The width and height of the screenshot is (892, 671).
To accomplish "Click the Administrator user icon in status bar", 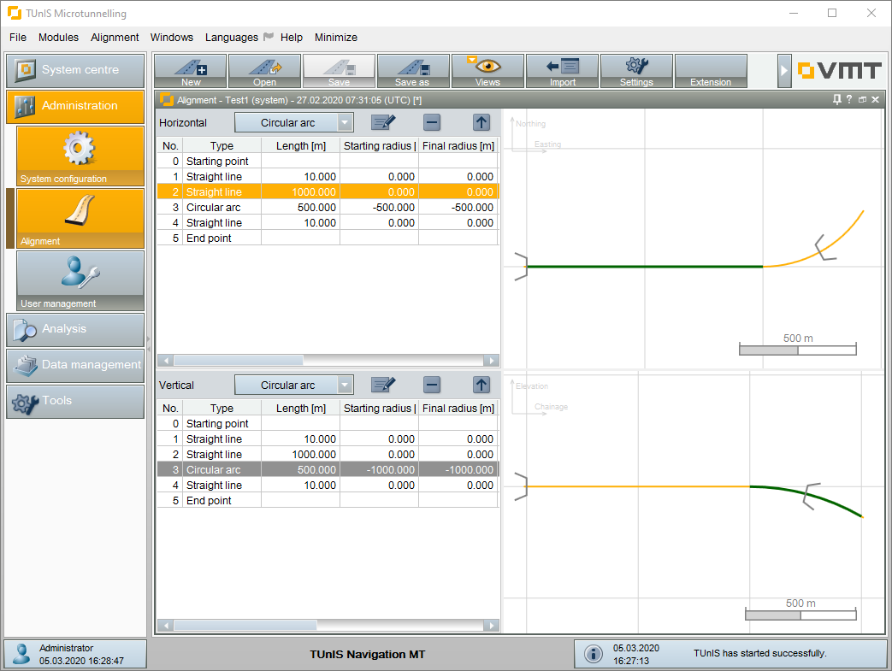I will point(21,654).
